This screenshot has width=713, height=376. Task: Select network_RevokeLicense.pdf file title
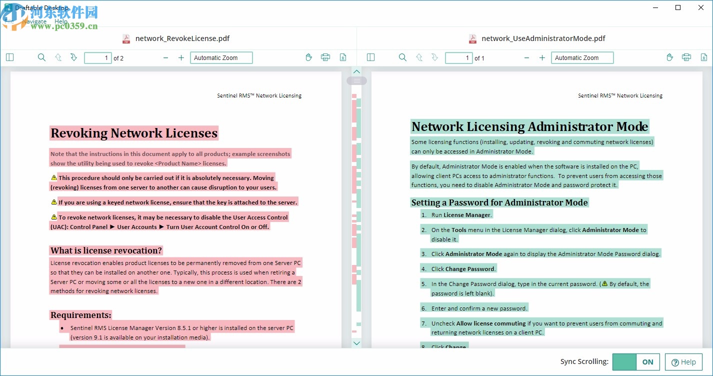click(x=182, y=38)
